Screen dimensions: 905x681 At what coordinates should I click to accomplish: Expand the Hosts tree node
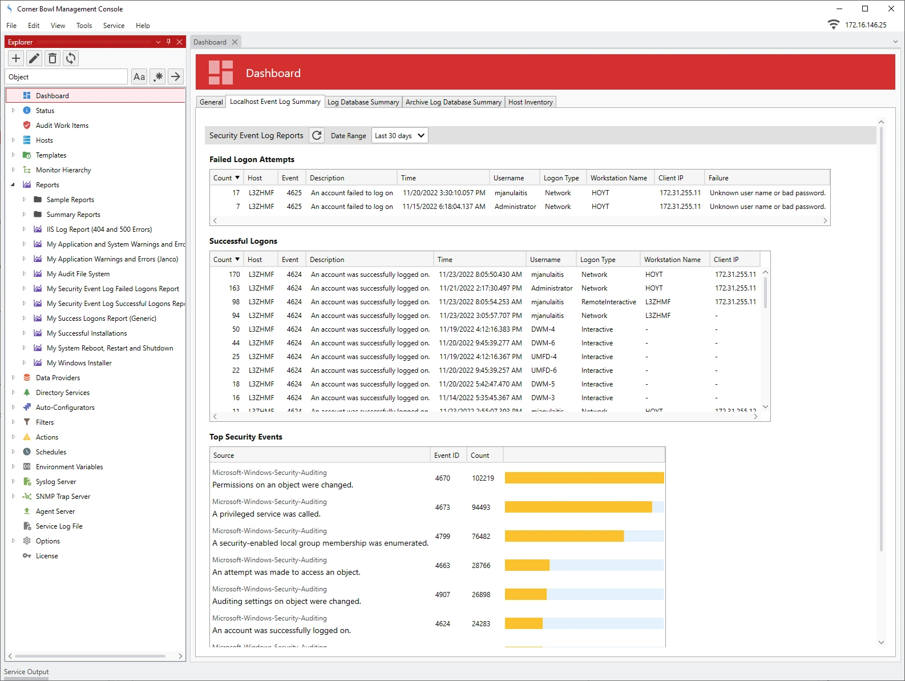point(13,140)
